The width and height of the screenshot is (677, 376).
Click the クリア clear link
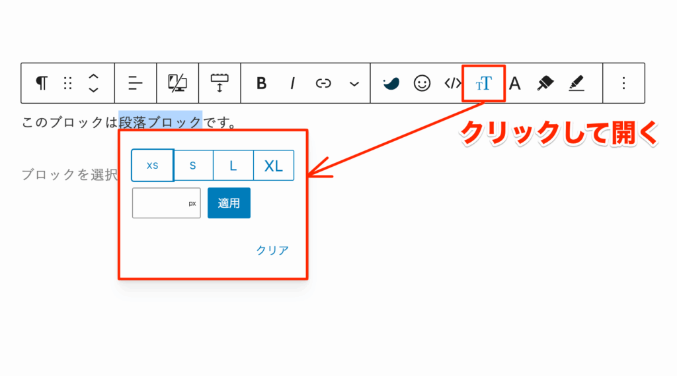[x=272, y=250]
